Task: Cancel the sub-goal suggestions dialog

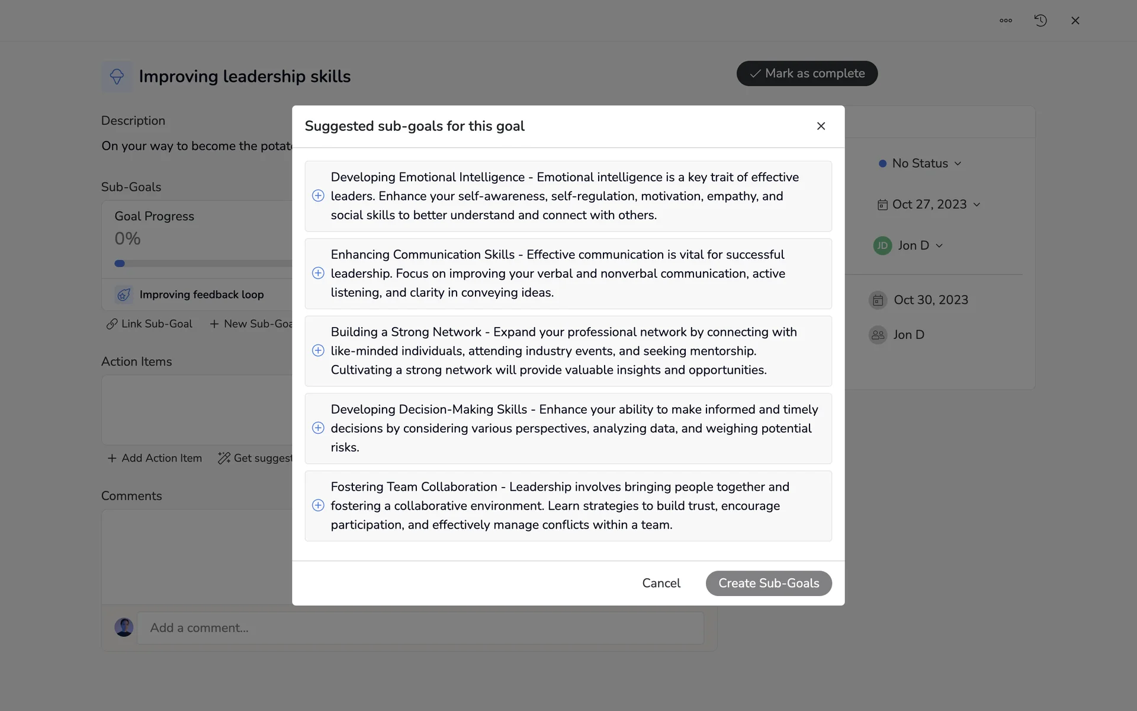Action: [x=661, y=584]
